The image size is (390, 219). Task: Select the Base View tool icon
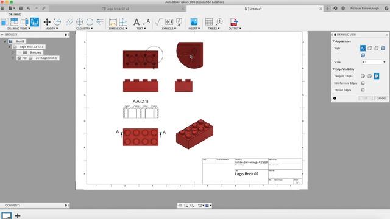pos(4,22)
